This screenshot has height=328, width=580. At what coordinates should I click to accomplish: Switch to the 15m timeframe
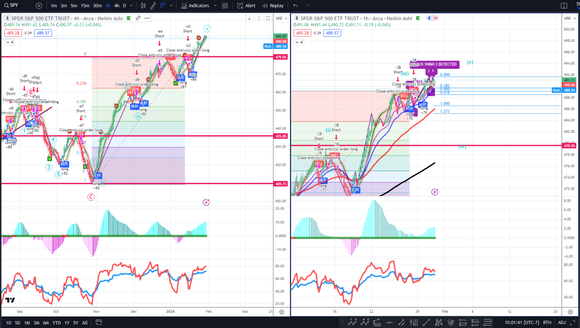coord(85,6)
